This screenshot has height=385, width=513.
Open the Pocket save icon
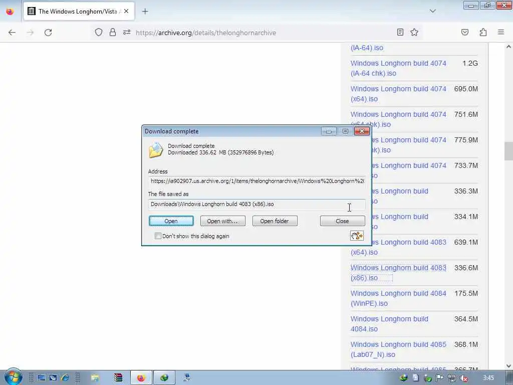click(x=465, y=32)
